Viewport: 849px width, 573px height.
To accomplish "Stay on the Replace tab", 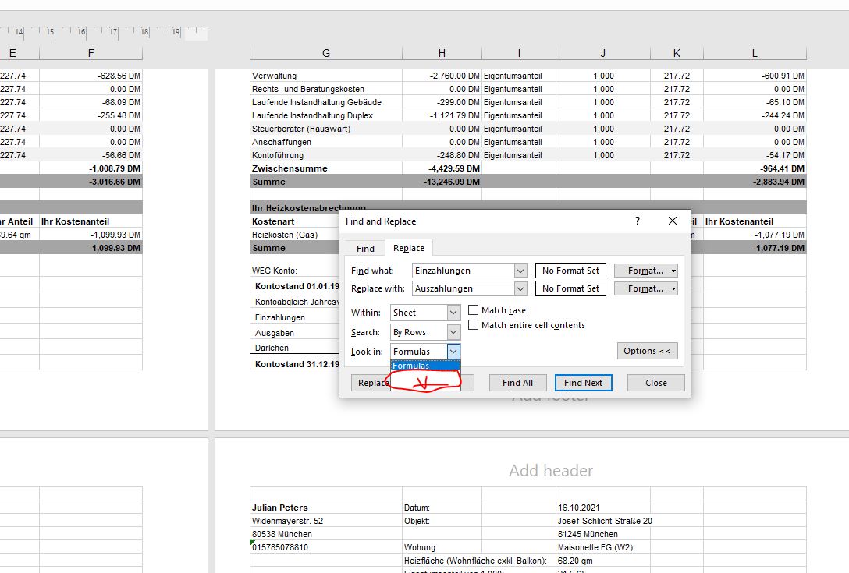I will [409, 248].
